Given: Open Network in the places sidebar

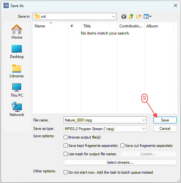Looking at the screenshot, I should click(17, 109).
